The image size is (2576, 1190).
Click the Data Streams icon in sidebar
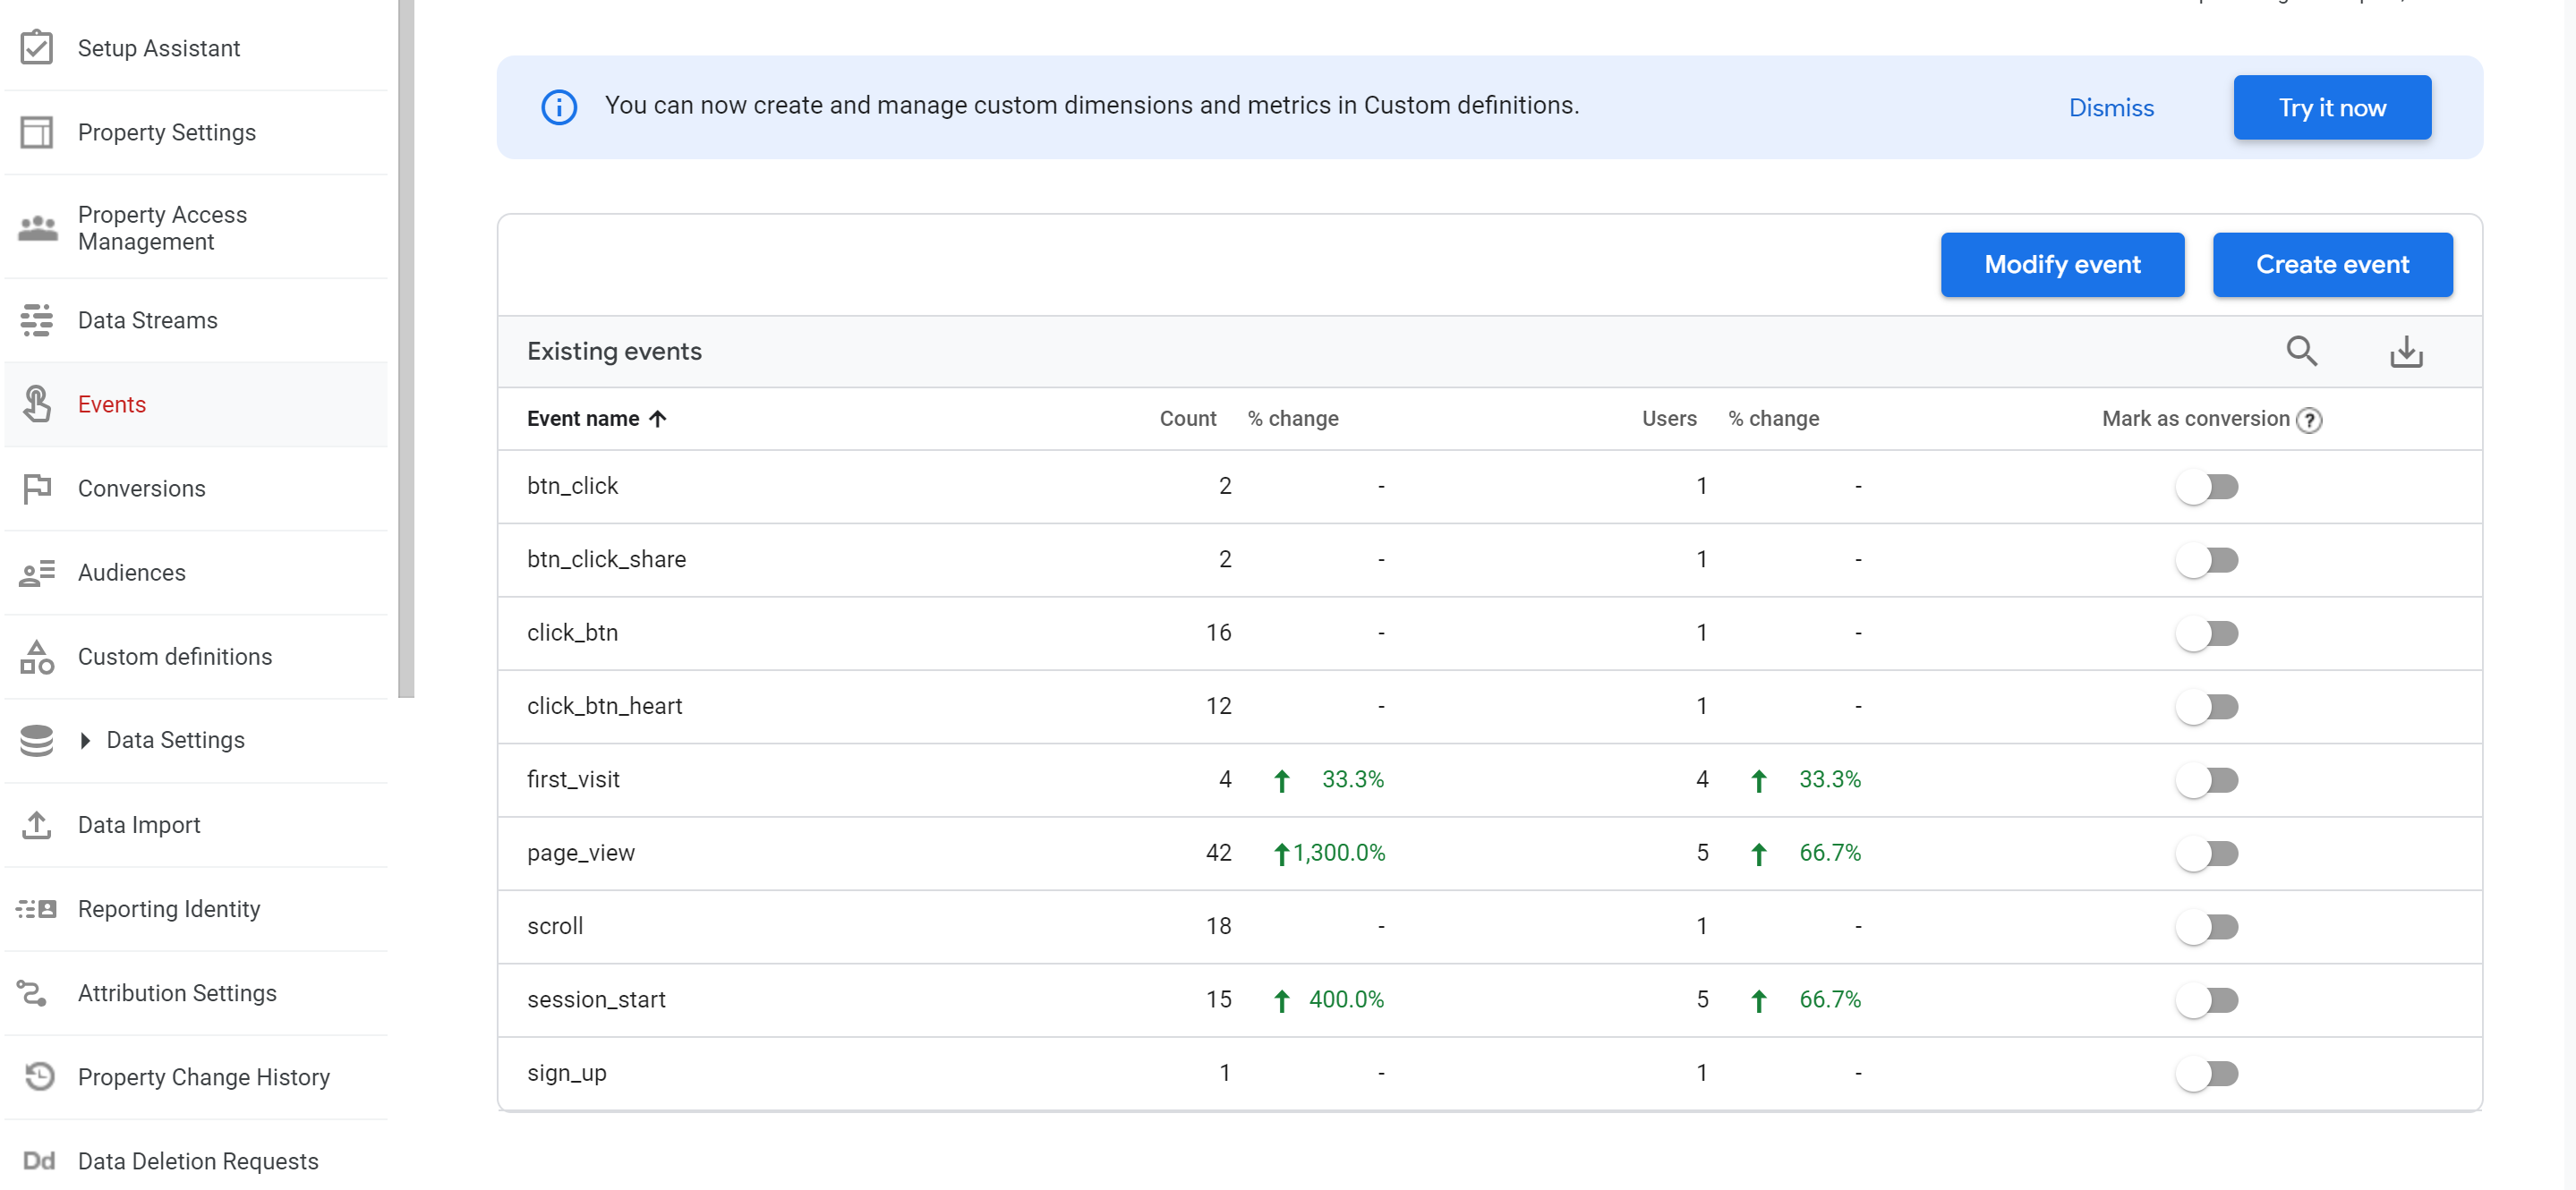click(37, 320)
